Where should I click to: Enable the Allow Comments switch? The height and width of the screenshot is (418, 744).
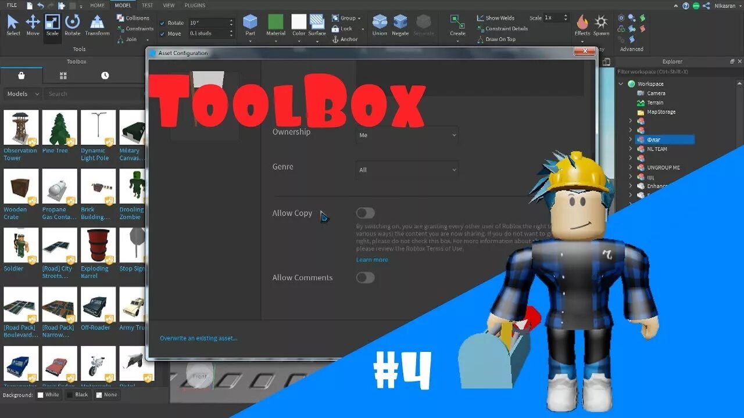click(x=366, y=278)
